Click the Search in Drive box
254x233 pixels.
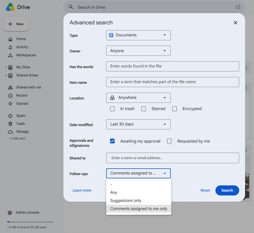(x=154, y=7)
